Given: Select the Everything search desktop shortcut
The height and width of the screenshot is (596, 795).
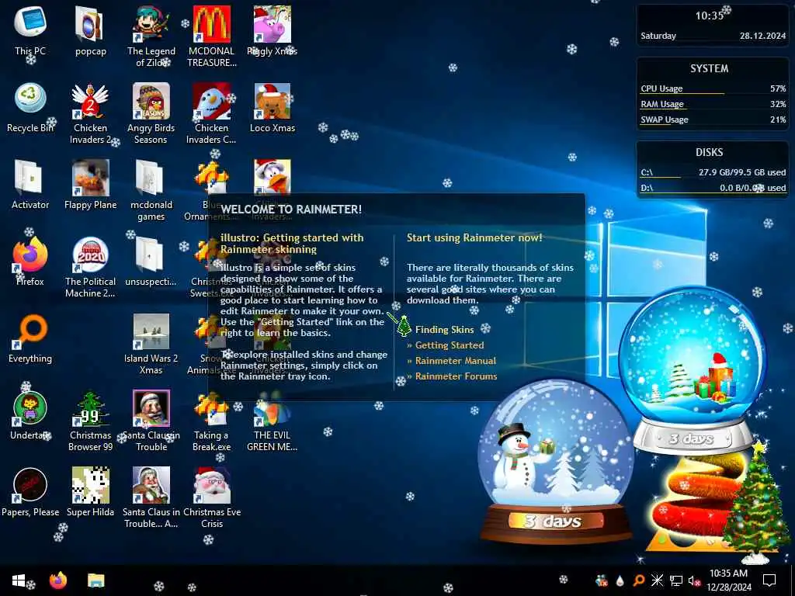Looking at the screenshot, I should click(x=30, y=338).
